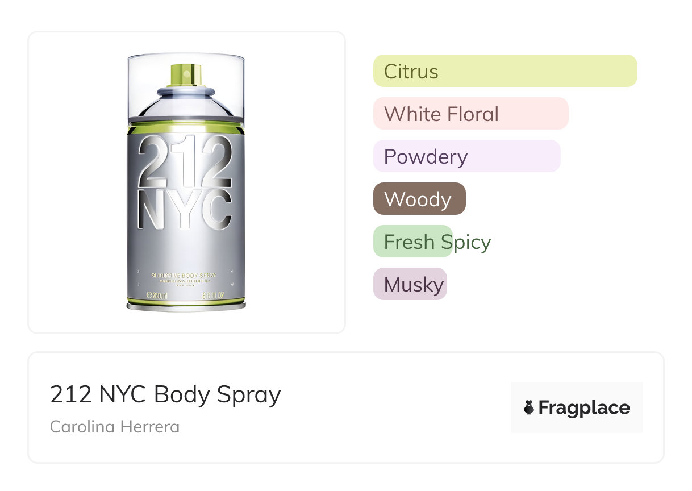Image resolution: width=692 pixels, height=491 pixels.
Task: Open the 212 NYC Body Spray title
Action: (x=165, y=394)
